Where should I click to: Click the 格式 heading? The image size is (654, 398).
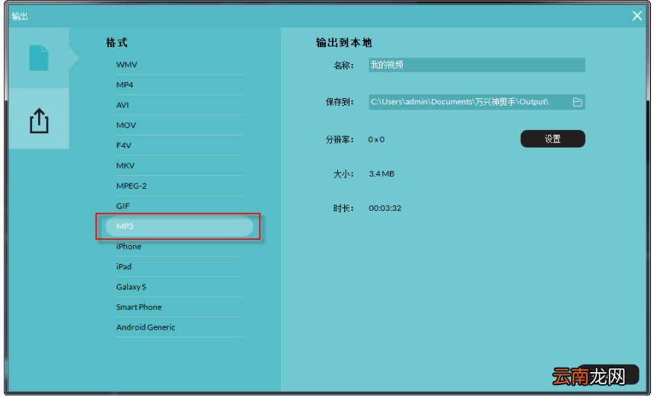coord(116,43)
